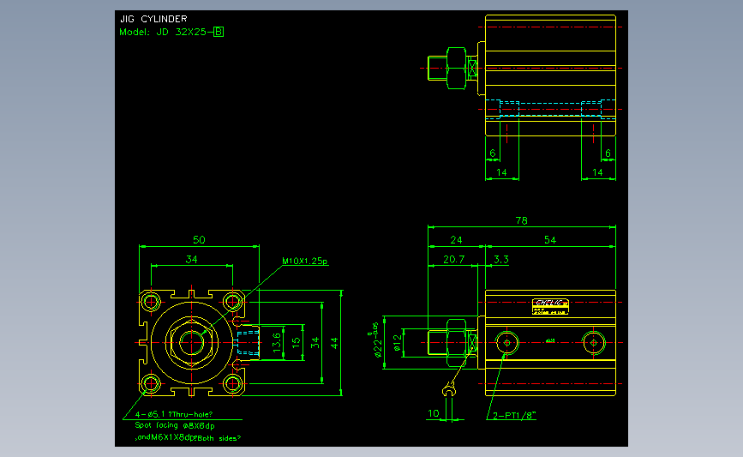
Task: Click the JIG CYLINDER title text
Action: (x=153, y=19)
